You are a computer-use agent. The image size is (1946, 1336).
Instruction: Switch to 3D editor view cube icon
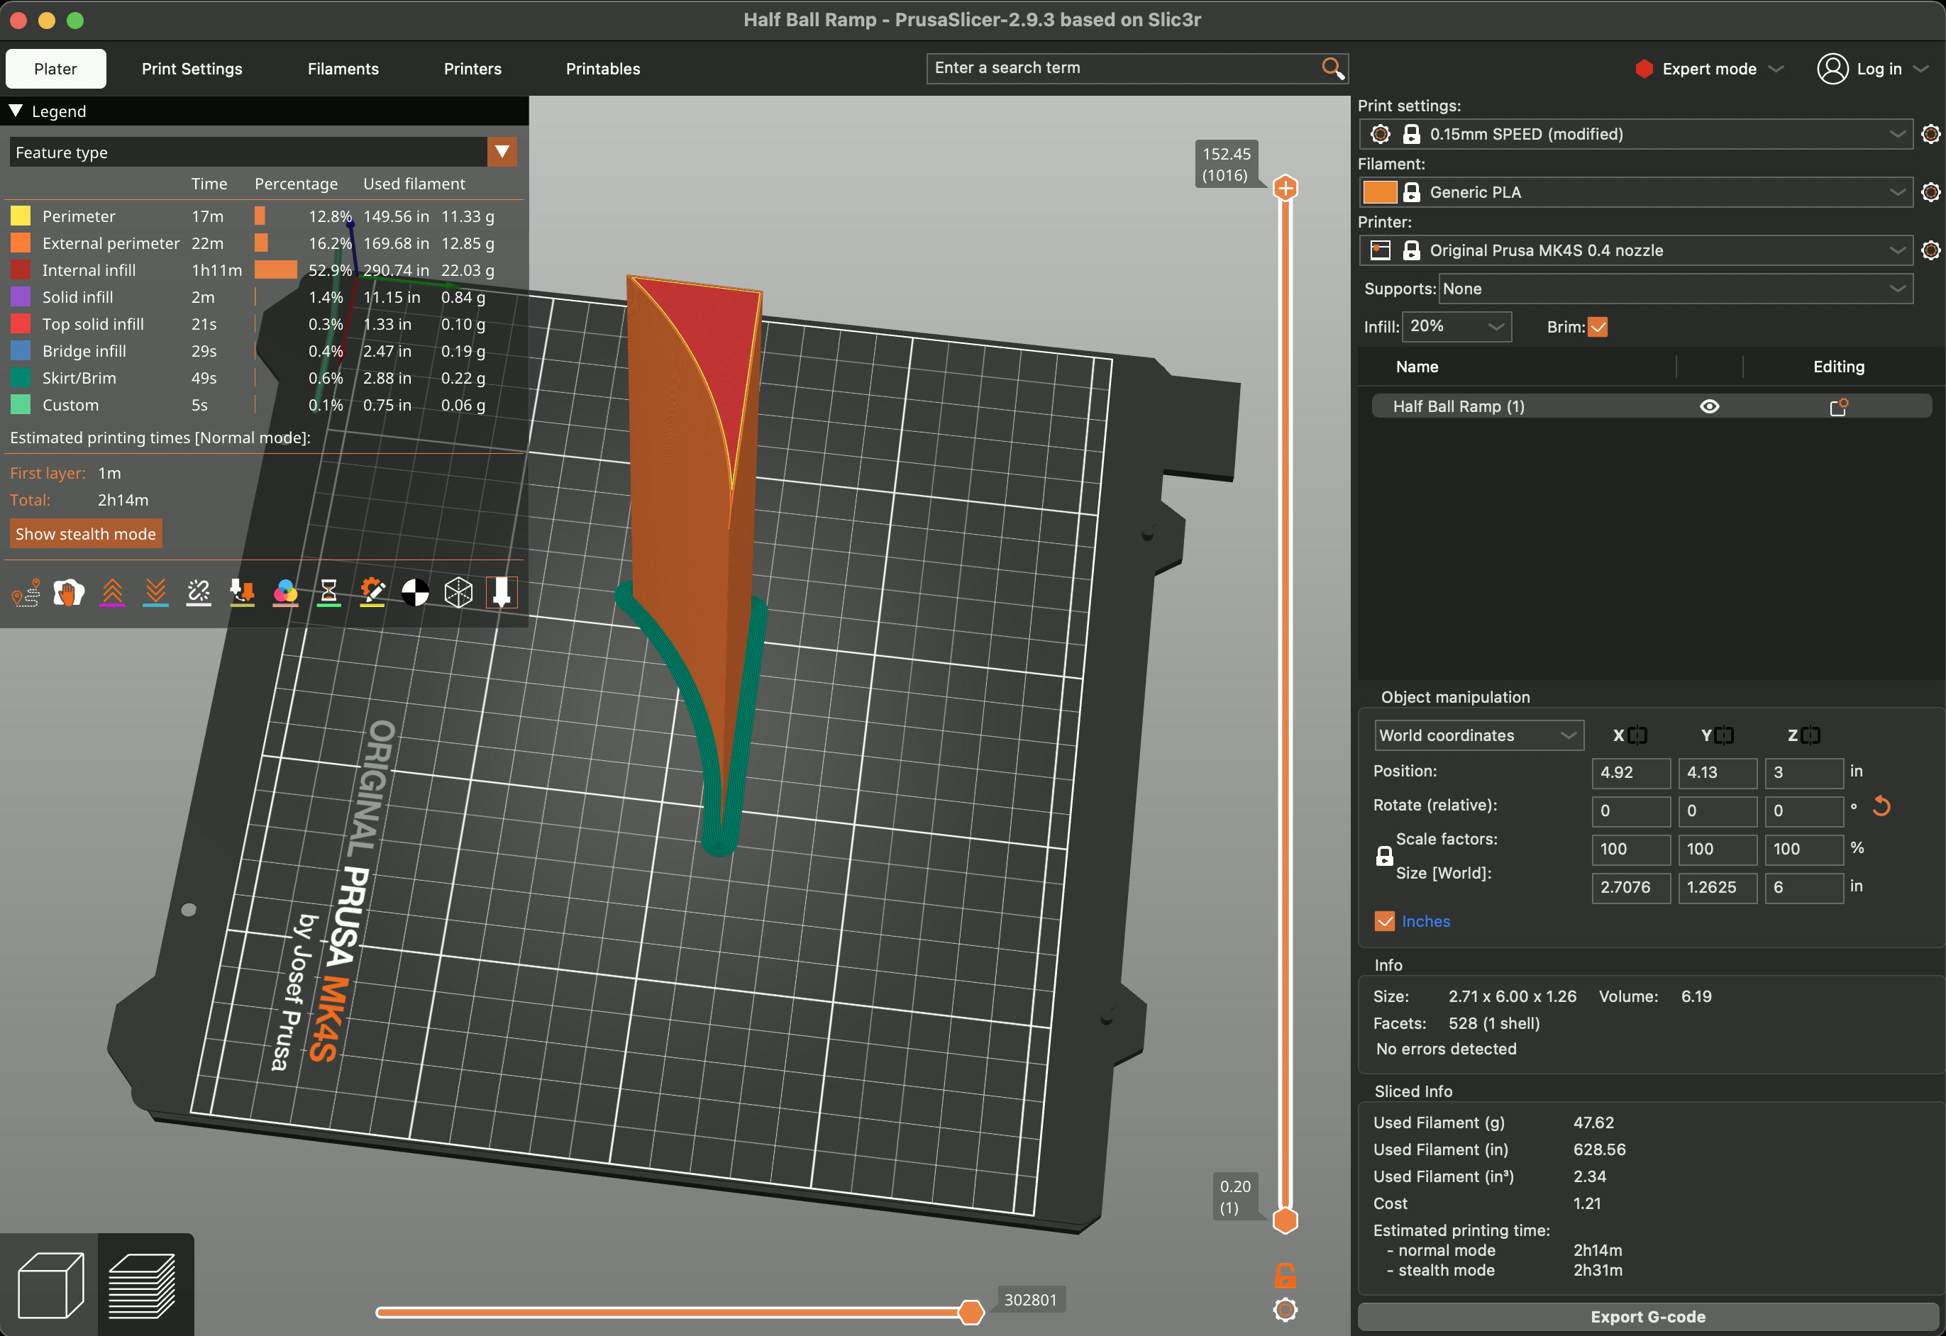50,1285
